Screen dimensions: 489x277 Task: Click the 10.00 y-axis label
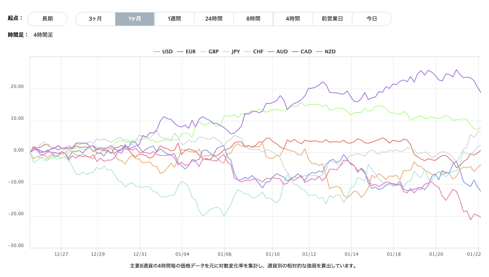17,119
